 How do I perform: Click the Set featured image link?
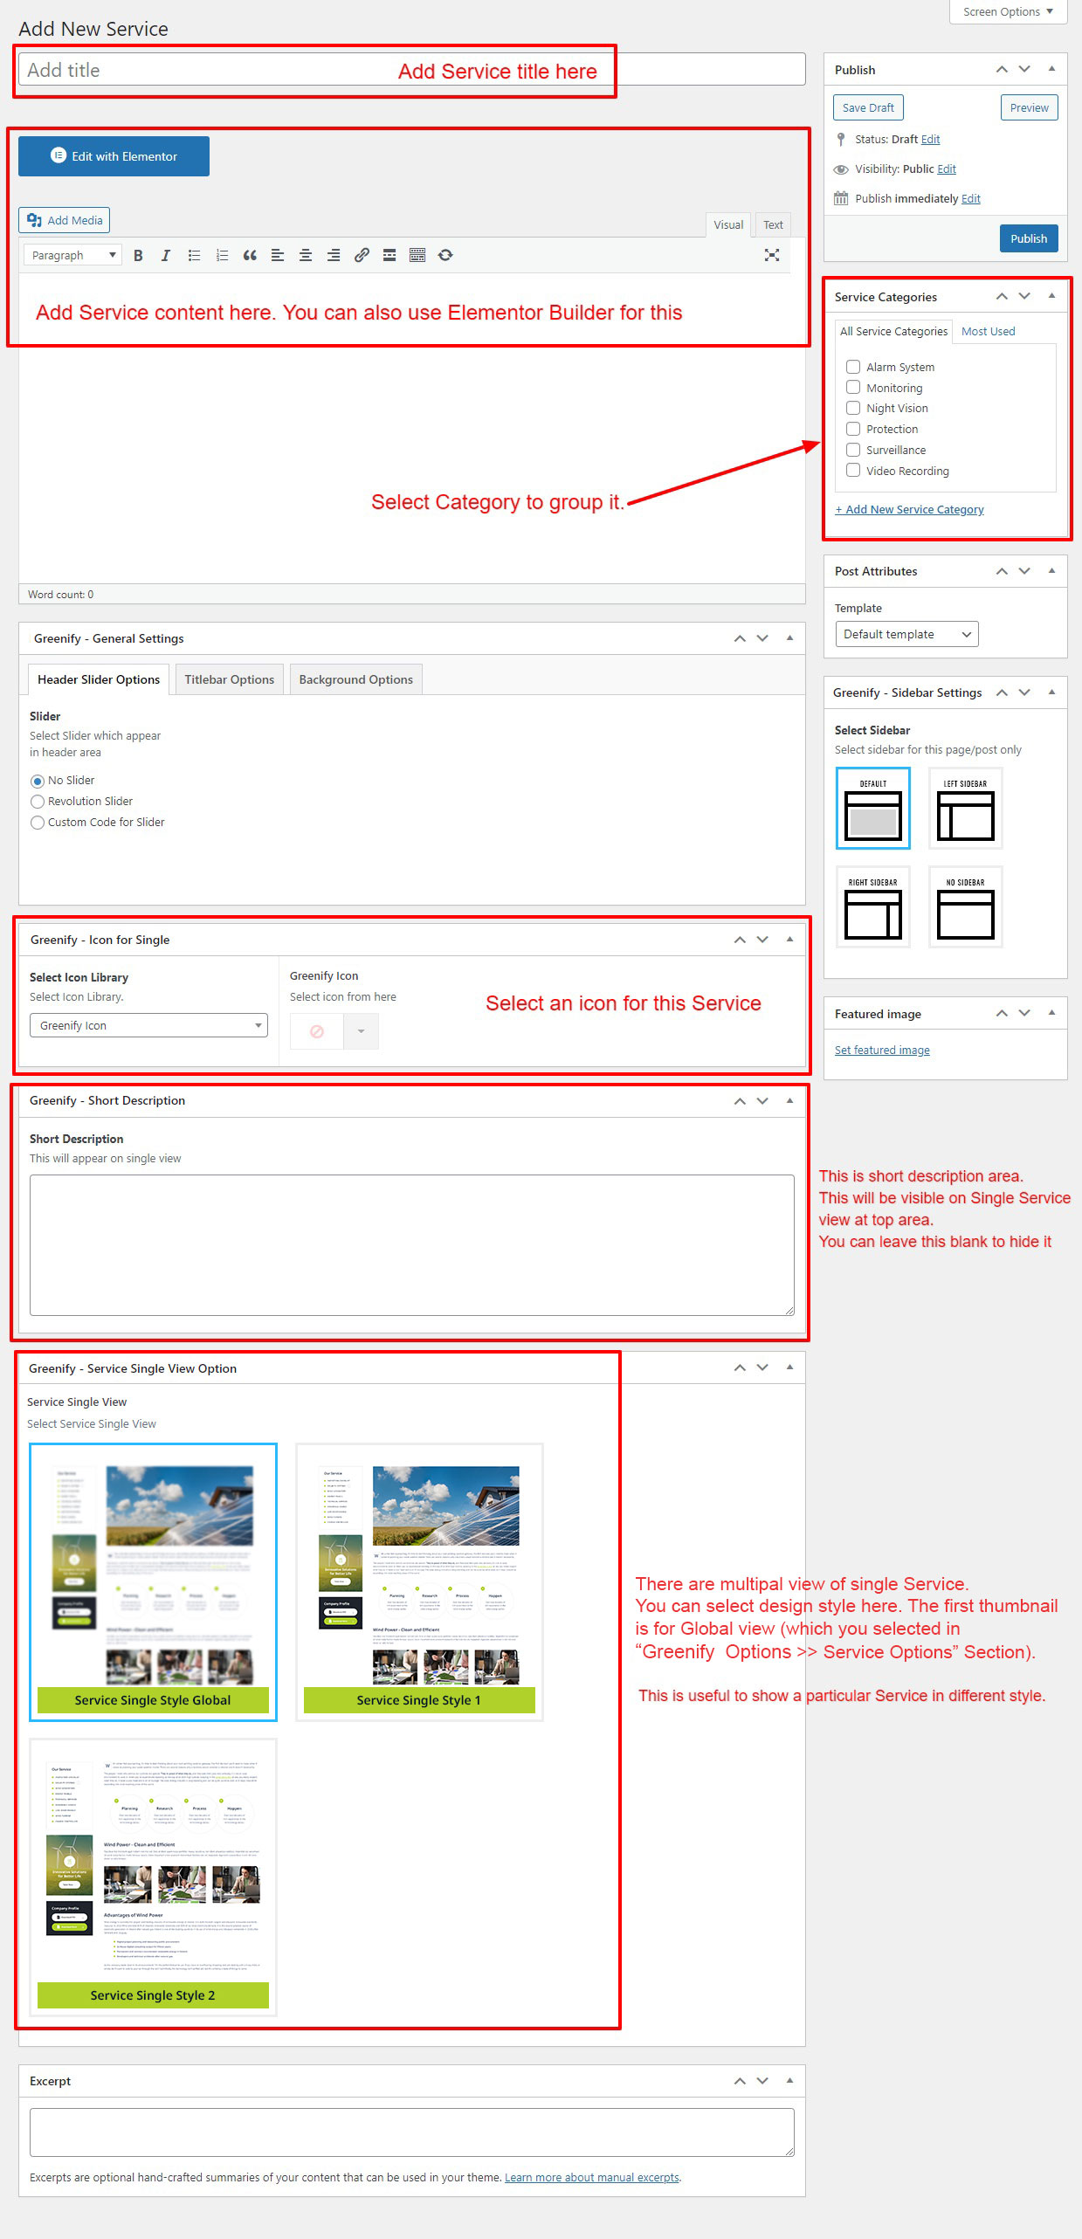pyautogui.click(x=882, y=1050)
